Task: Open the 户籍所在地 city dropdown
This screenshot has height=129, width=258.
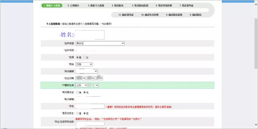Action: tap(94, 85)
